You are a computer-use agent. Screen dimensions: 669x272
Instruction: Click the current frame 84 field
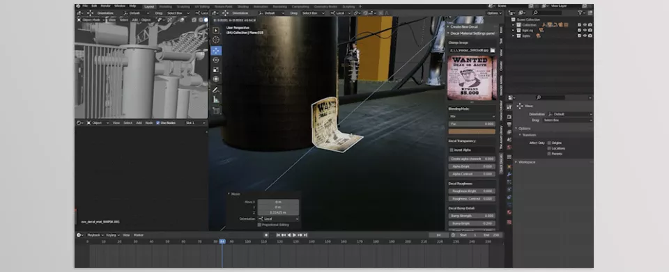click(x=439, y=235)
